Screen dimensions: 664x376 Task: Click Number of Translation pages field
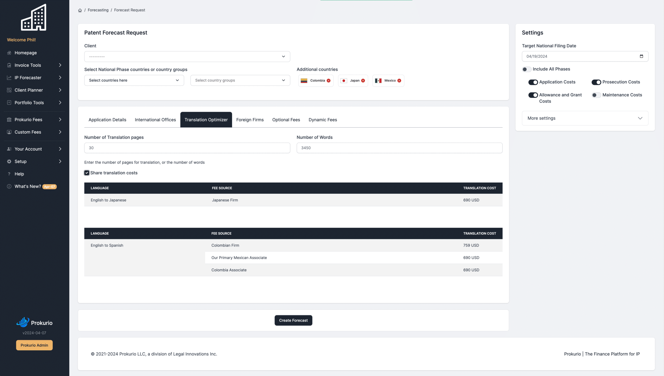point(187,148)
